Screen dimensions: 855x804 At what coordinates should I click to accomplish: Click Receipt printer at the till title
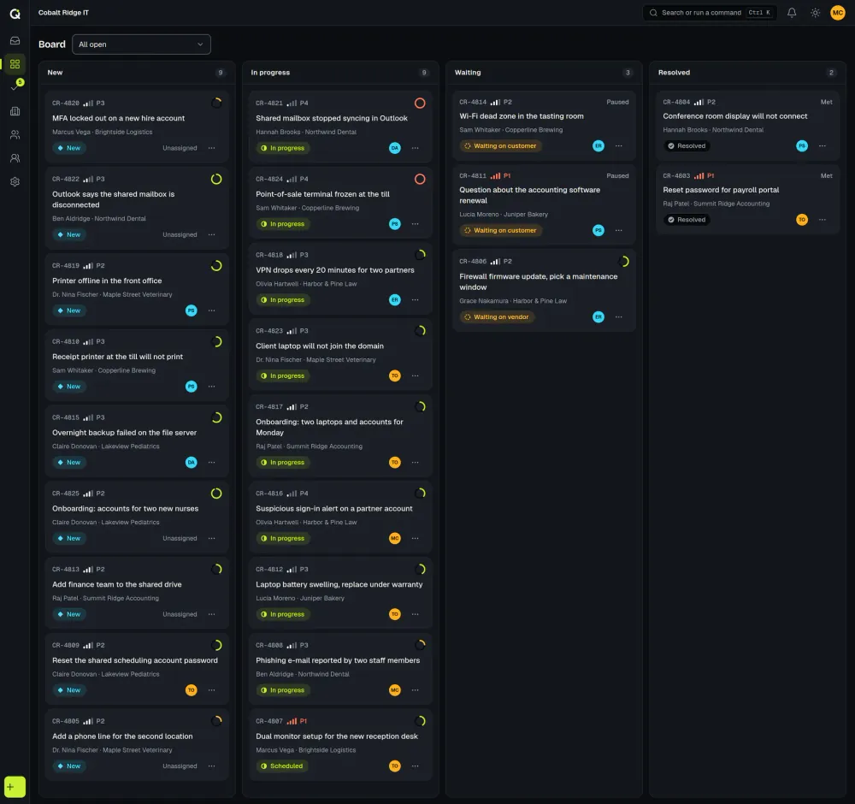tap(117, 356)
